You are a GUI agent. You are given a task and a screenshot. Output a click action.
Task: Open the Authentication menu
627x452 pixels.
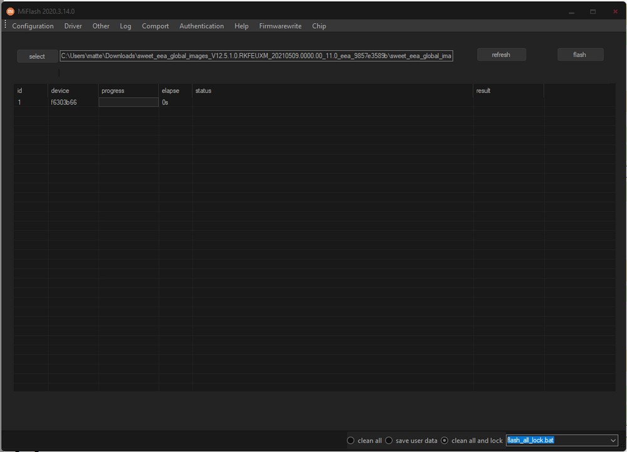(x=201, y=26)
